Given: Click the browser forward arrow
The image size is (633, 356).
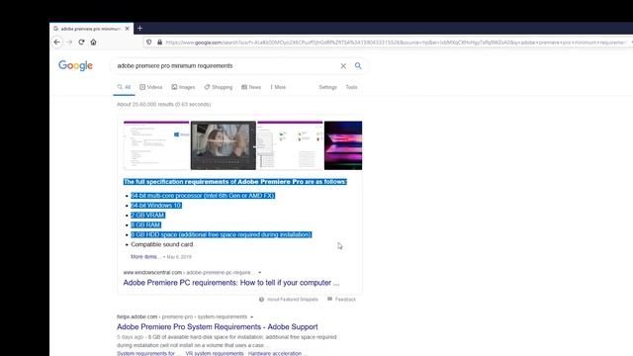Looking at the screenshot, I should click(69, 42).
